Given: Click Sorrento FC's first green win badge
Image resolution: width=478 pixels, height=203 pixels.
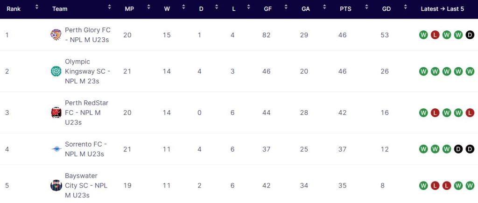Looking at the screenshot, I should pos(423,149).
